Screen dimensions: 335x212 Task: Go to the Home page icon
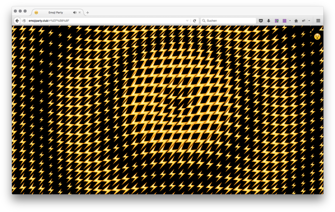pos(296,21)
